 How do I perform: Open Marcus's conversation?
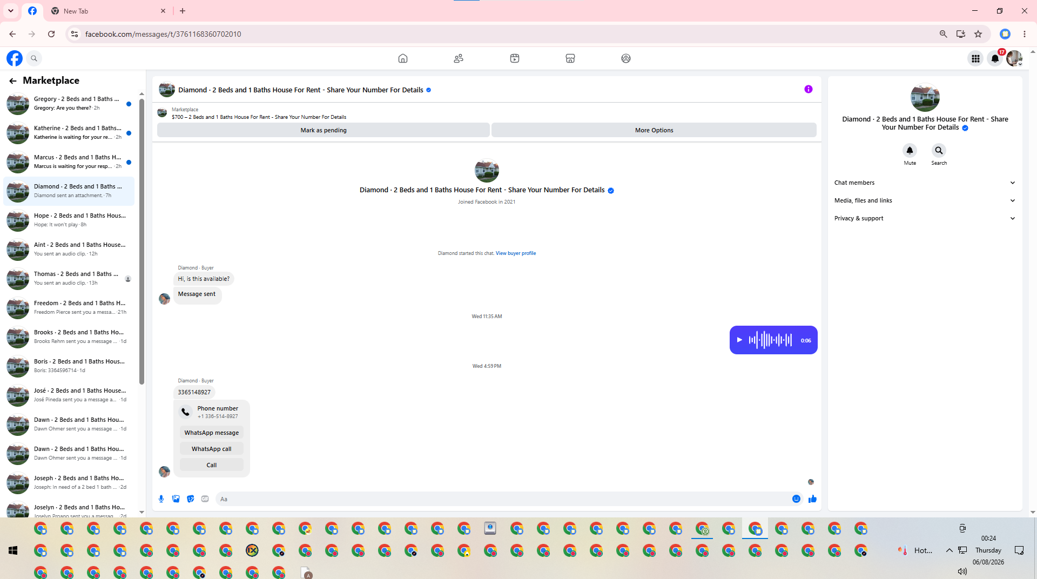point(69,162)
